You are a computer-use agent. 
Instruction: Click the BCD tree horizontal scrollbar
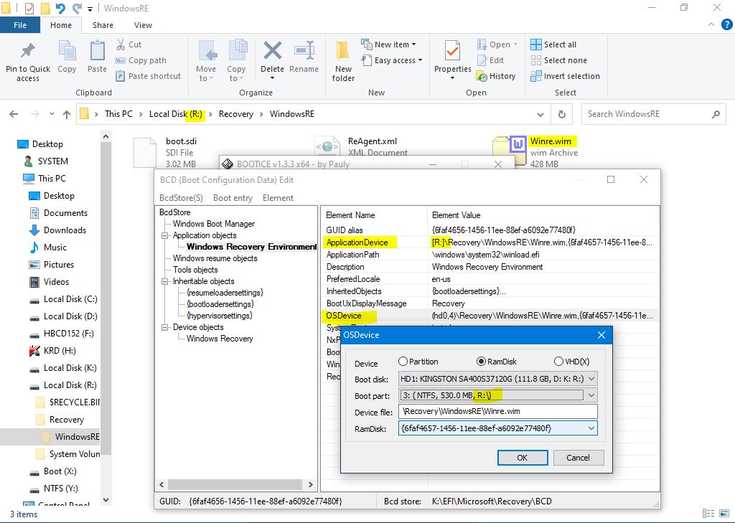(234, 485)
